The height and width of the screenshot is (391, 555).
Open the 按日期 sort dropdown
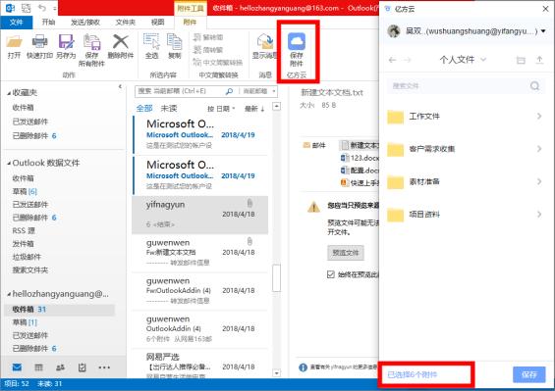tap(221, 109)
